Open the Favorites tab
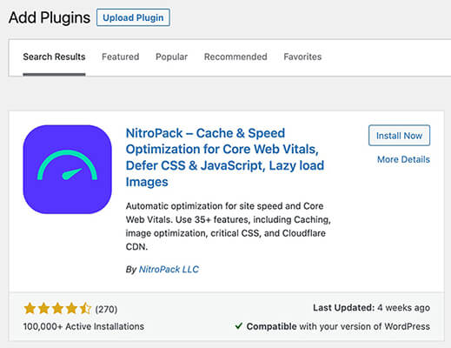Viewport: 451px width, 348px height. point(302,57)
